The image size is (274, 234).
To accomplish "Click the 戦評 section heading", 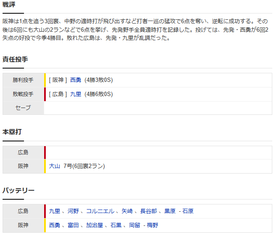I will pos(9,5).
